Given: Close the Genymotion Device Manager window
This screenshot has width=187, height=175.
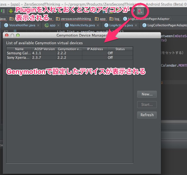Looking at the screenshot, I should coord(7,35).
